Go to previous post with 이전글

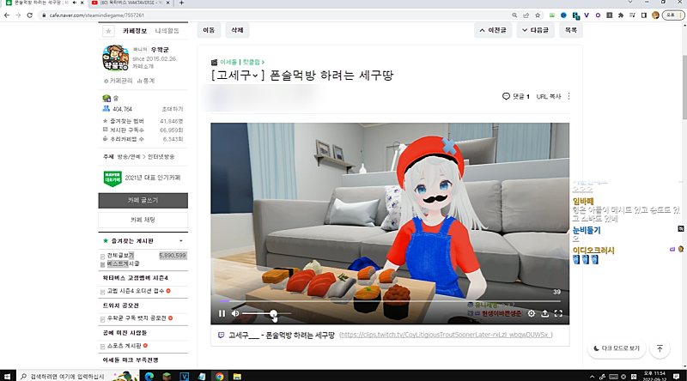tap(493, 30)
